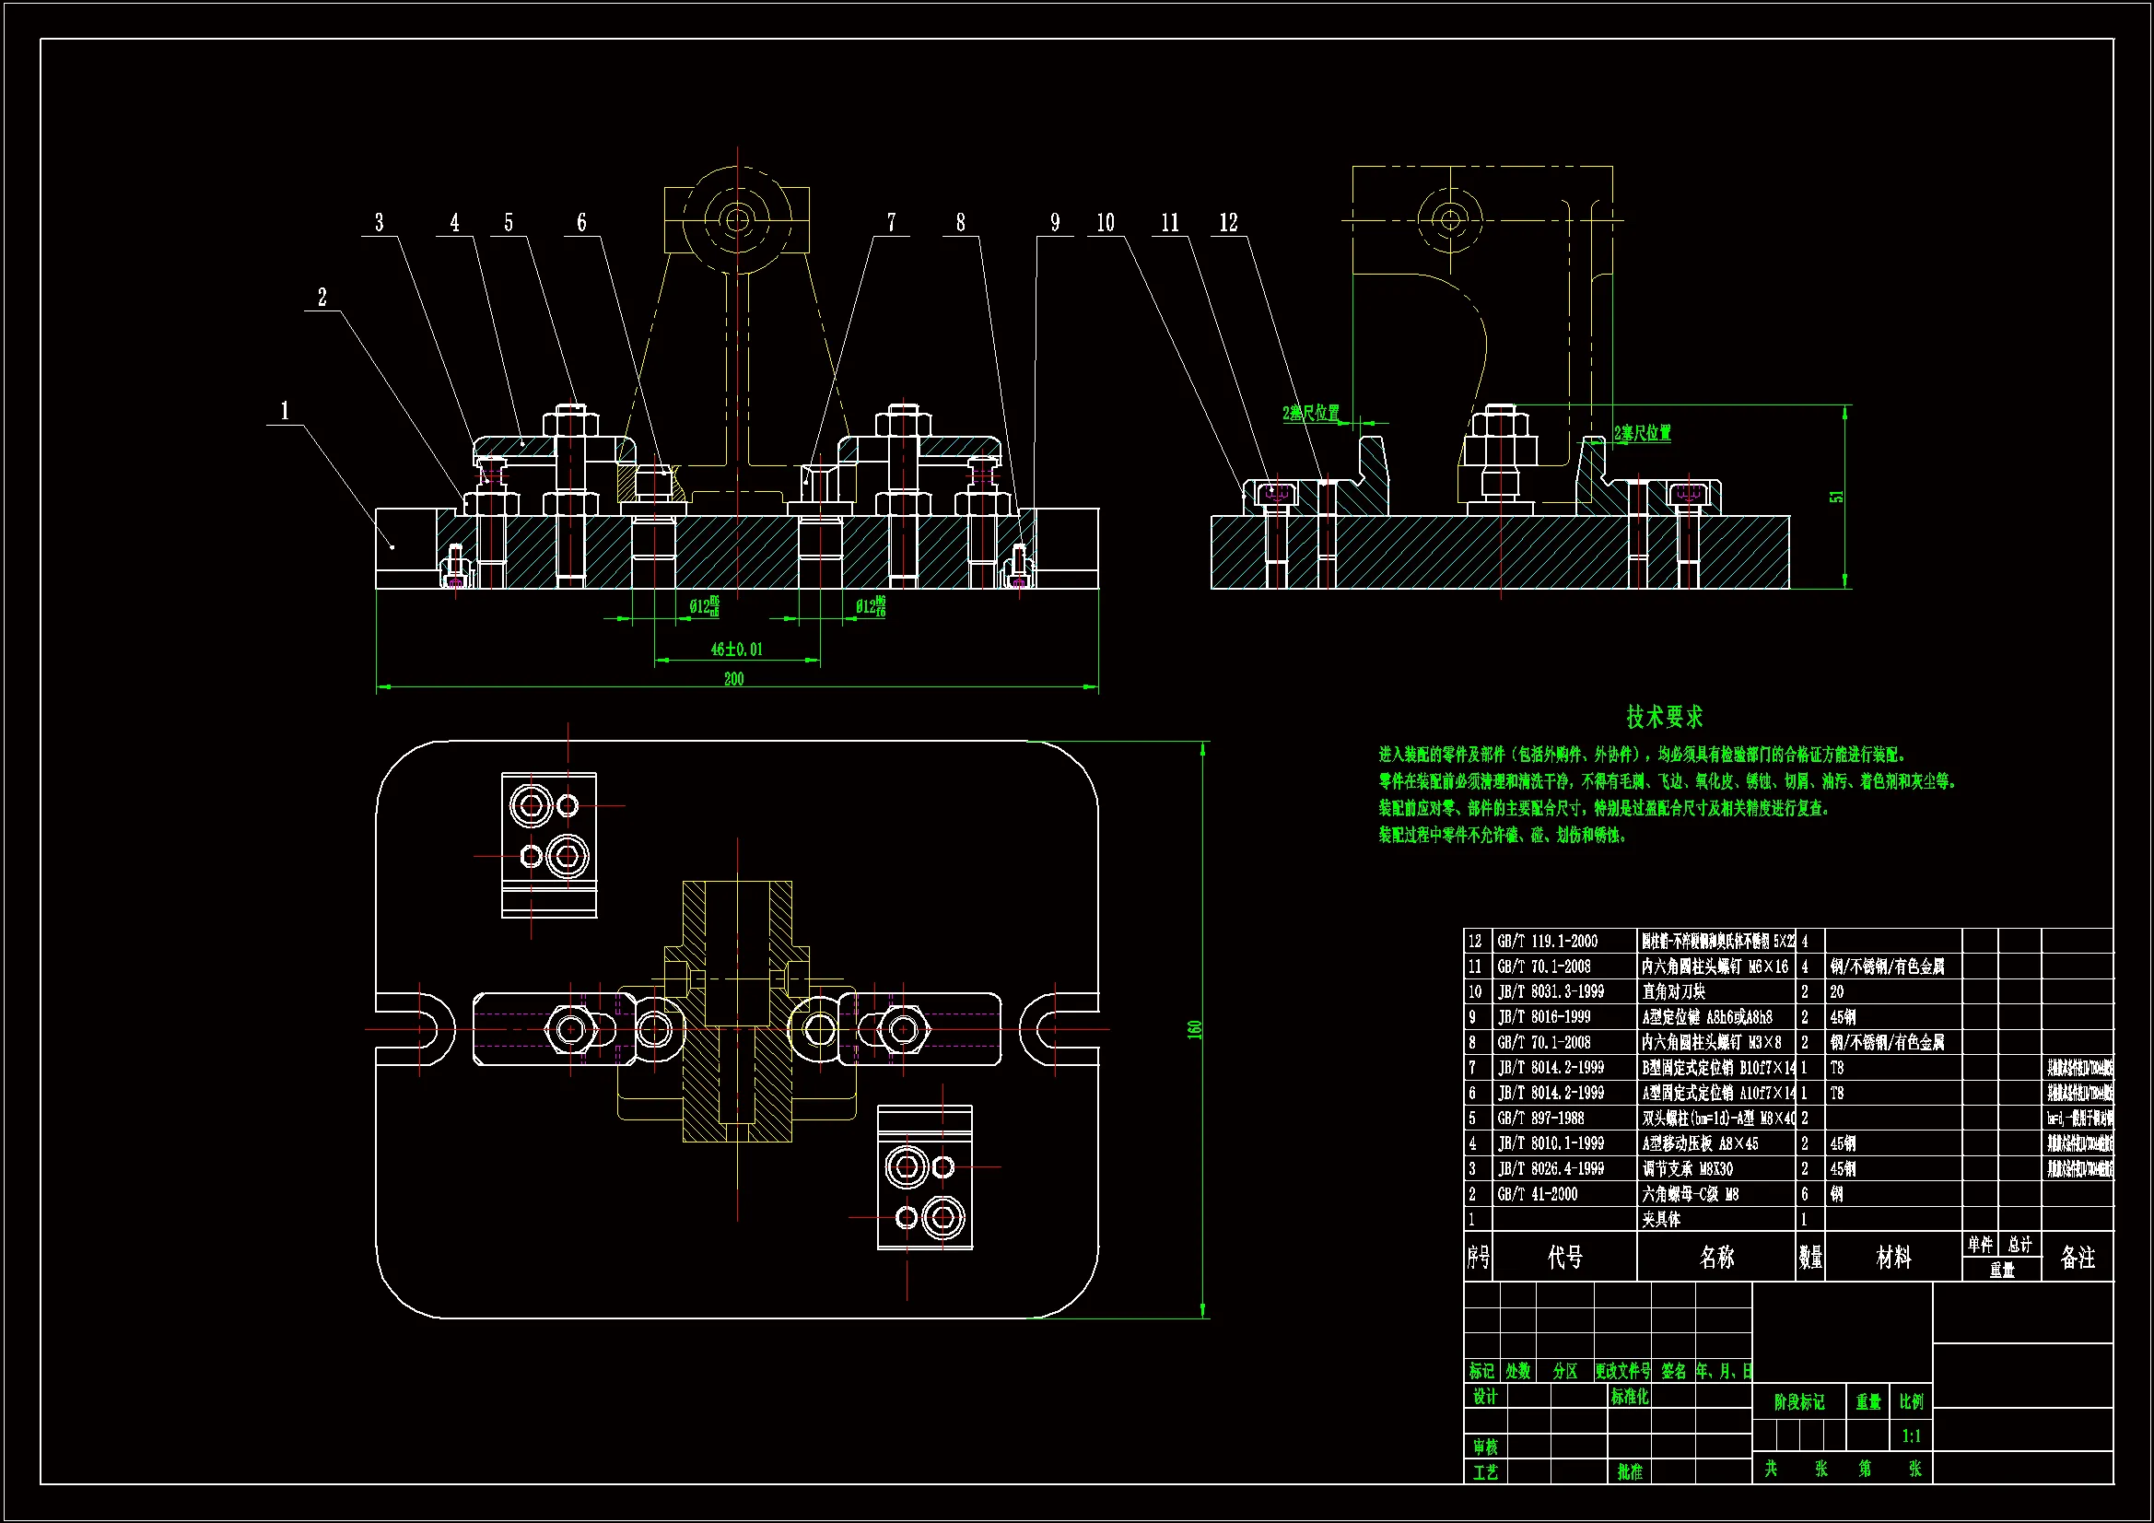Viewport: 2154px width, 1523px height.
Task: Click the 阶段标记 title block cell
Action: pyautogui.click(x=1798, y=1402)
